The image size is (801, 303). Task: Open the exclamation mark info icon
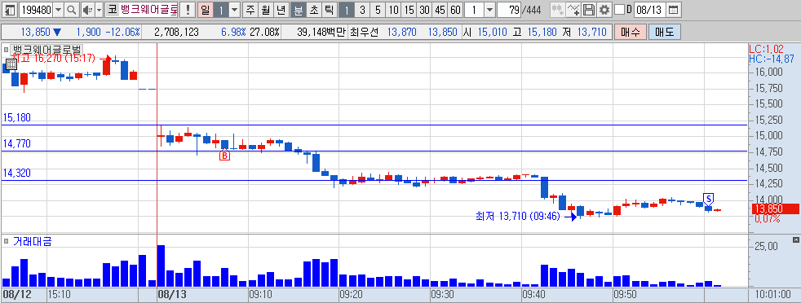click(188, 10)
